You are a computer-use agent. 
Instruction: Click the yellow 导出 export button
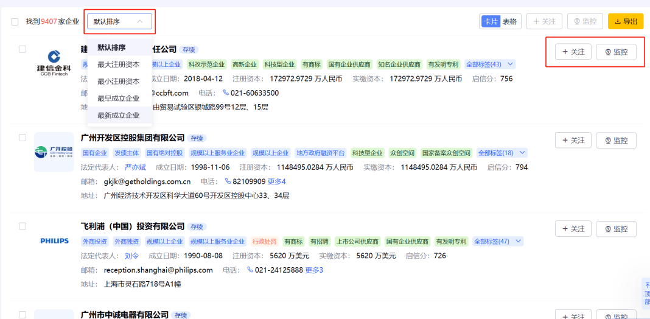tap(626, 21)
